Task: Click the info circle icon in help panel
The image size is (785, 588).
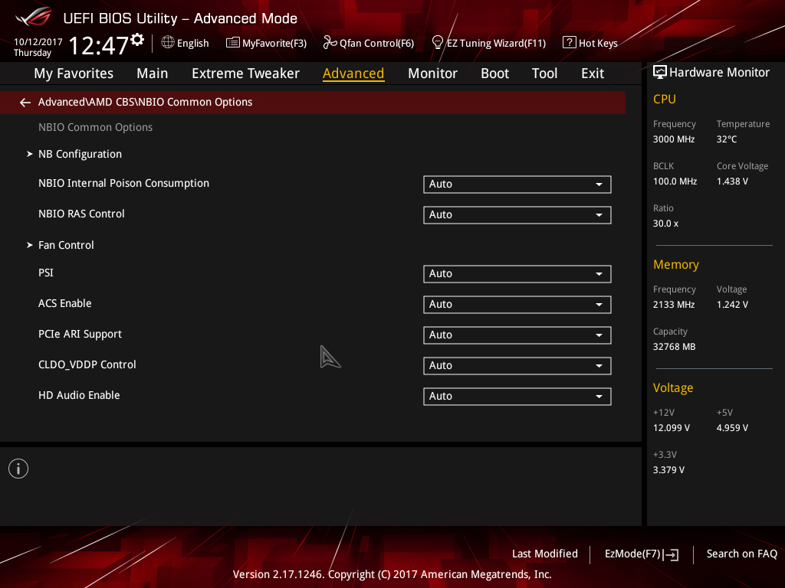Action: click(18, 469)
